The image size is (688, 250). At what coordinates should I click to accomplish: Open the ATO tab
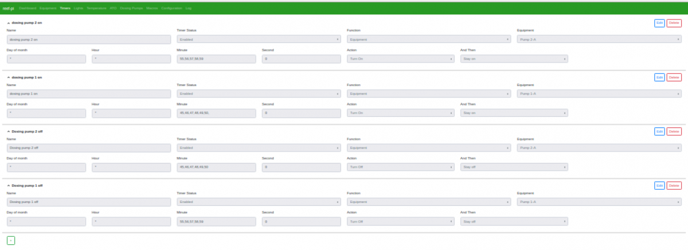[113, 9]
